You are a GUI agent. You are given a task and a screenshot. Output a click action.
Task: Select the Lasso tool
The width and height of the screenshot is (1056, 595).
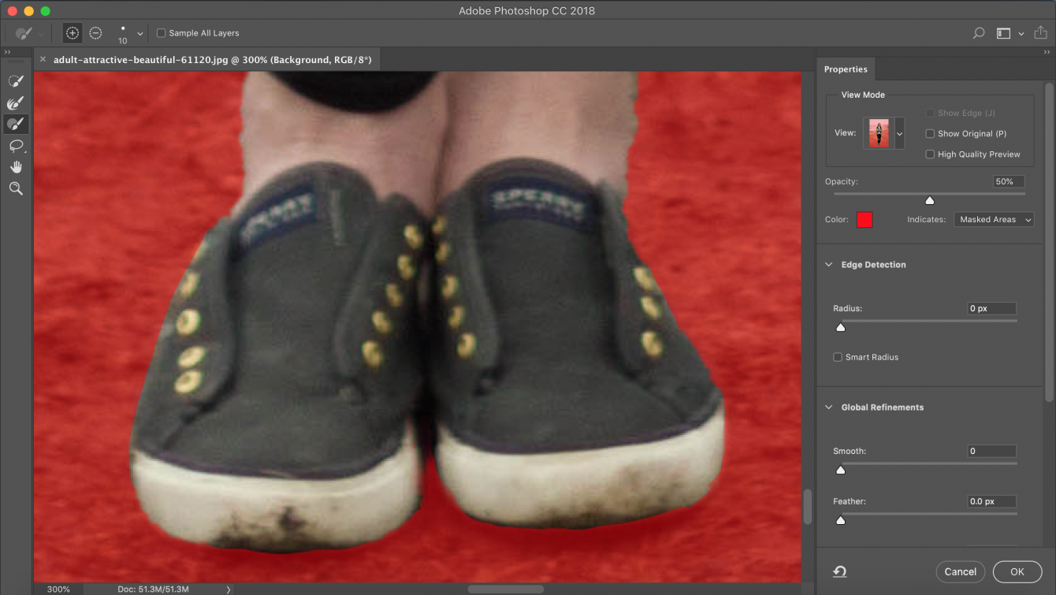tap(16, 146)
